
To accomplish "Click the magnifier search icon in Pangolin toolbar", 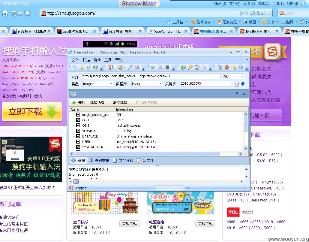I will [x=74, y=67].
